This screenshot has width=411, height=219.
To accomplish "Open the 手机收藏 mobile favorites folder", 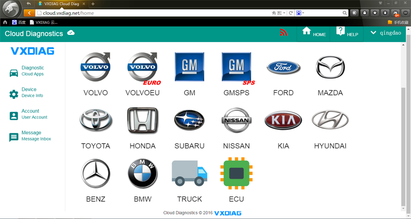I will (398, 22).
